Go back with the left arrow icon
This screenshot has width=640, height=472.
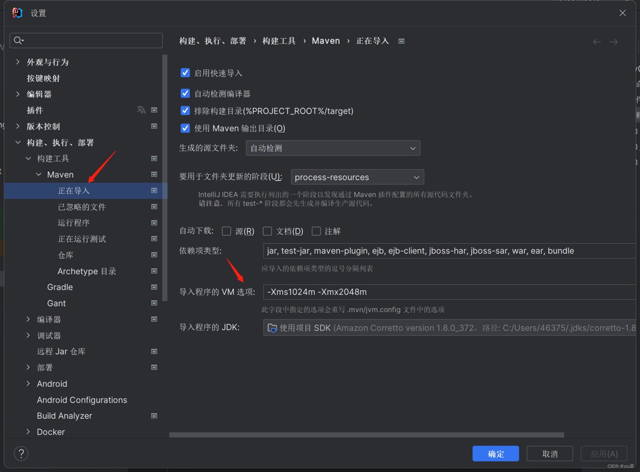[597, 42]
